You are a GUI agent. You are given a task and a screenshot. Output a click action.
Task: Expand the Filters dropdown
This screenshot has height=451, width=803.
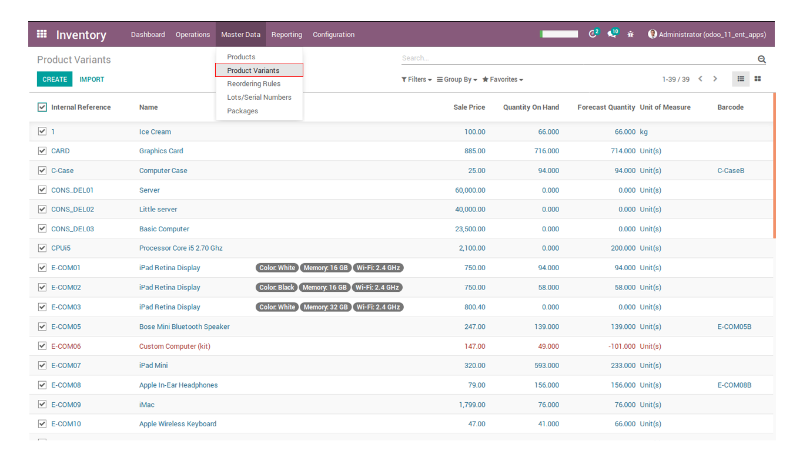[x=417, y=79]
